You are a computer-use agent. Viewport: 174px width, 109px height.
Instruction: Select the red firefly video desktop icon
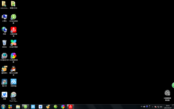pos(13,32)
